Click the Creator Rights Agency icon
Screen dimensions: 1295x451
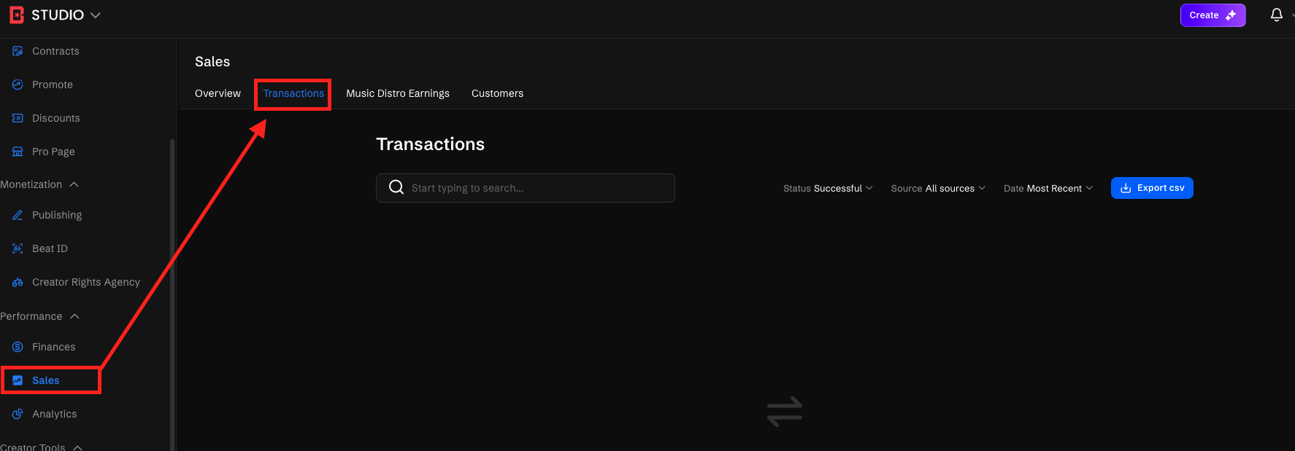(18, 282)
